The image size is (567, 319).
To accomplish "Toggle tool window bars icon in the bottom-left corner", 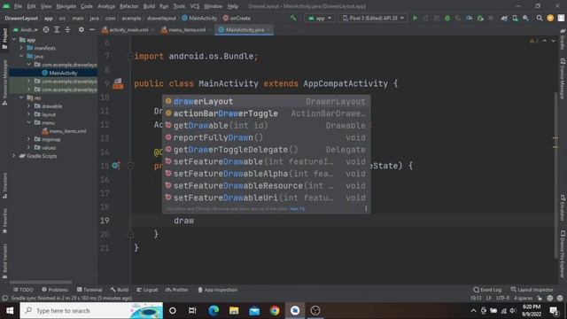I will click(x=4, y=299).
